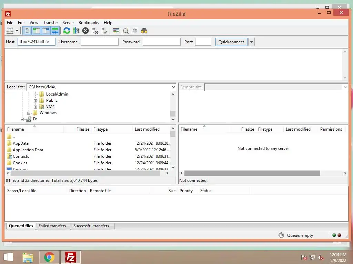Toggle transfer queue display

point(55,31)
